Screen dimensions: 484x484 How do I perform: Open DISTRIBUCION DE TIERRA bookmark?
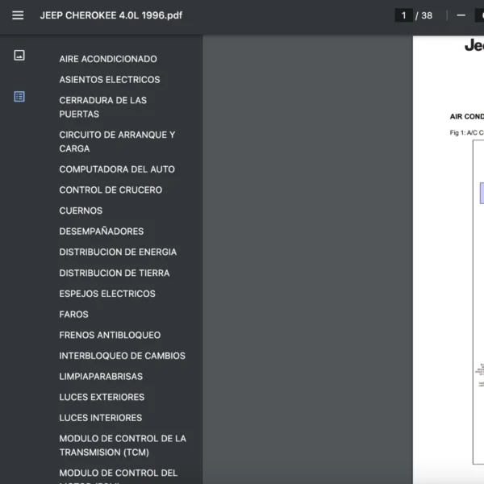[115, 273]
